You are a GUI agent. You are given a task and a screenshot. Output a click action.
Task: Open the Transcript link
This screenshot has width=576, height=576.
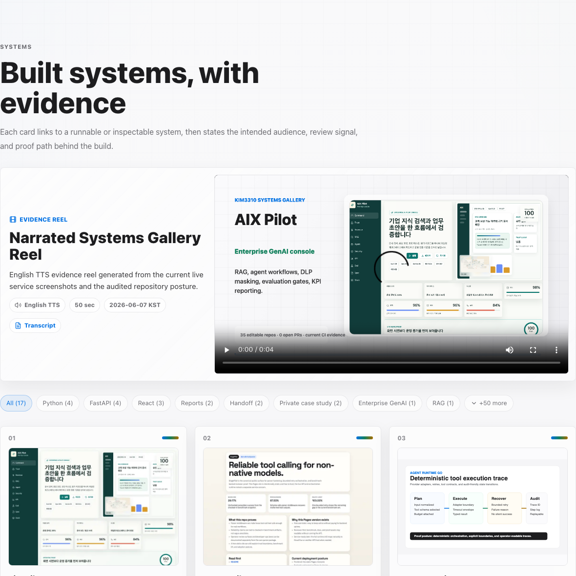click(35, 326)
